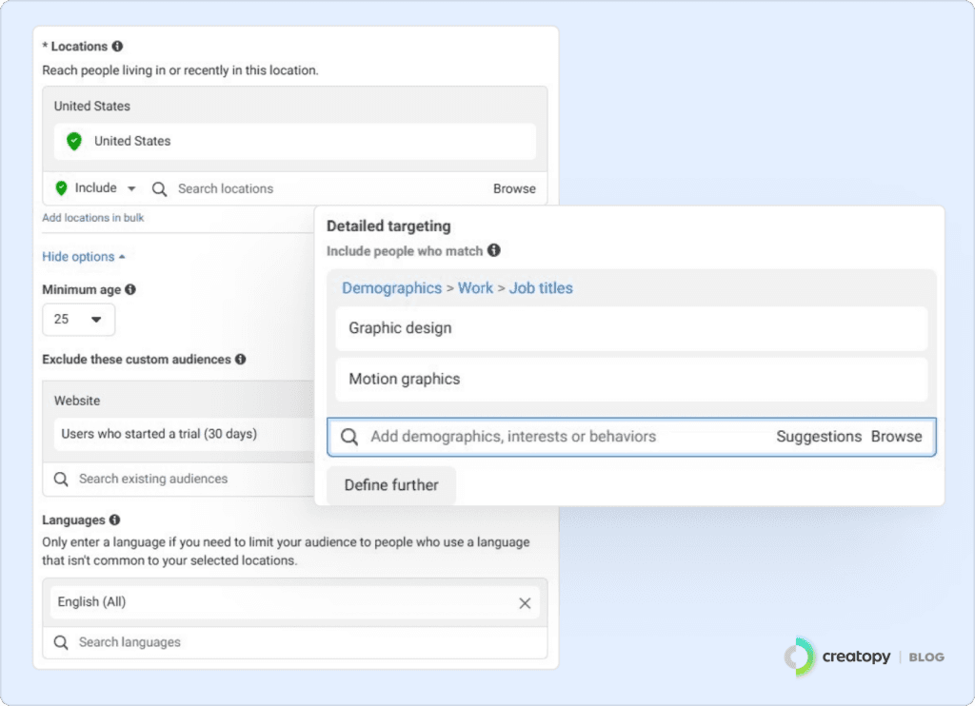Click the green shield icon beside United States
This screenshot has height=706, width=975.
point(74,141)
